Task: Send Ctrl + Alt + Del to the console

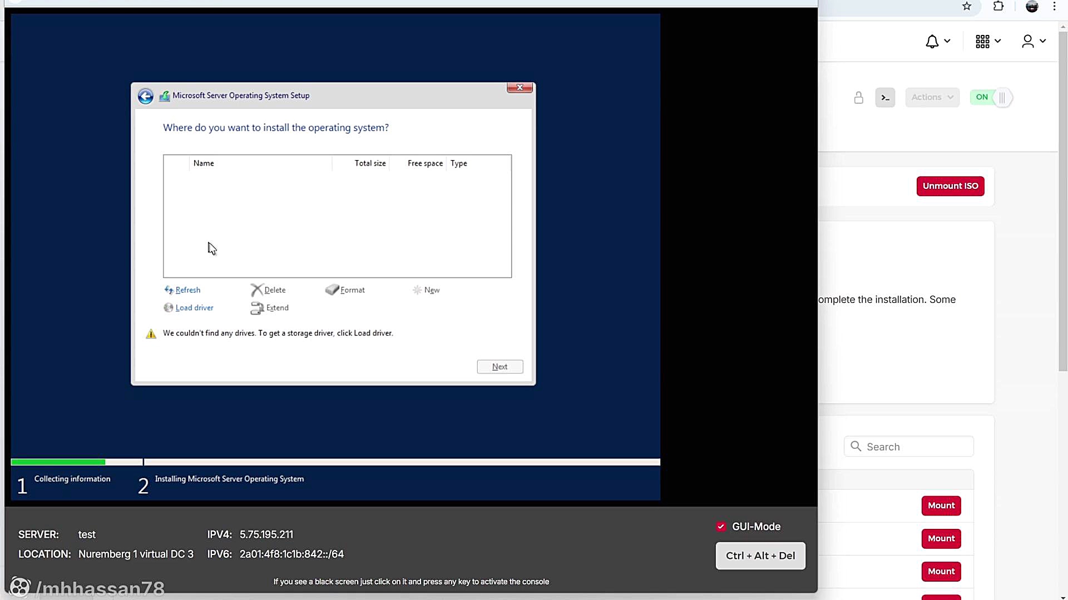Action: 760,556
